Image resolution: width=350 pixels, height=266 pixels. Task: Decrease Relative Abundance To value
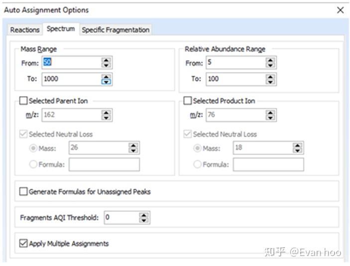click(270, 81)
